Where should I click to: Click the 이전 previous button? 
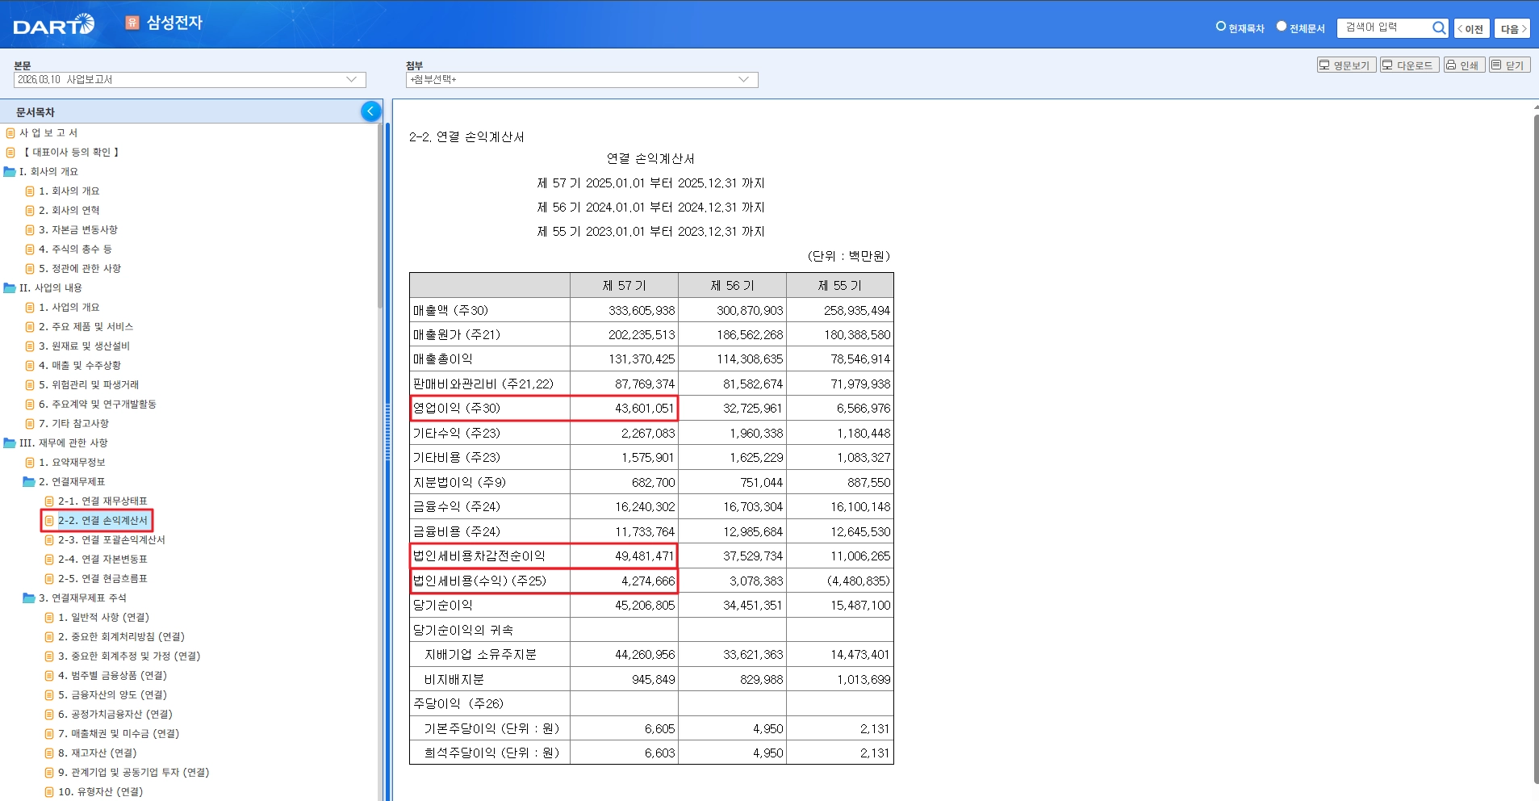click(1470, 29)
